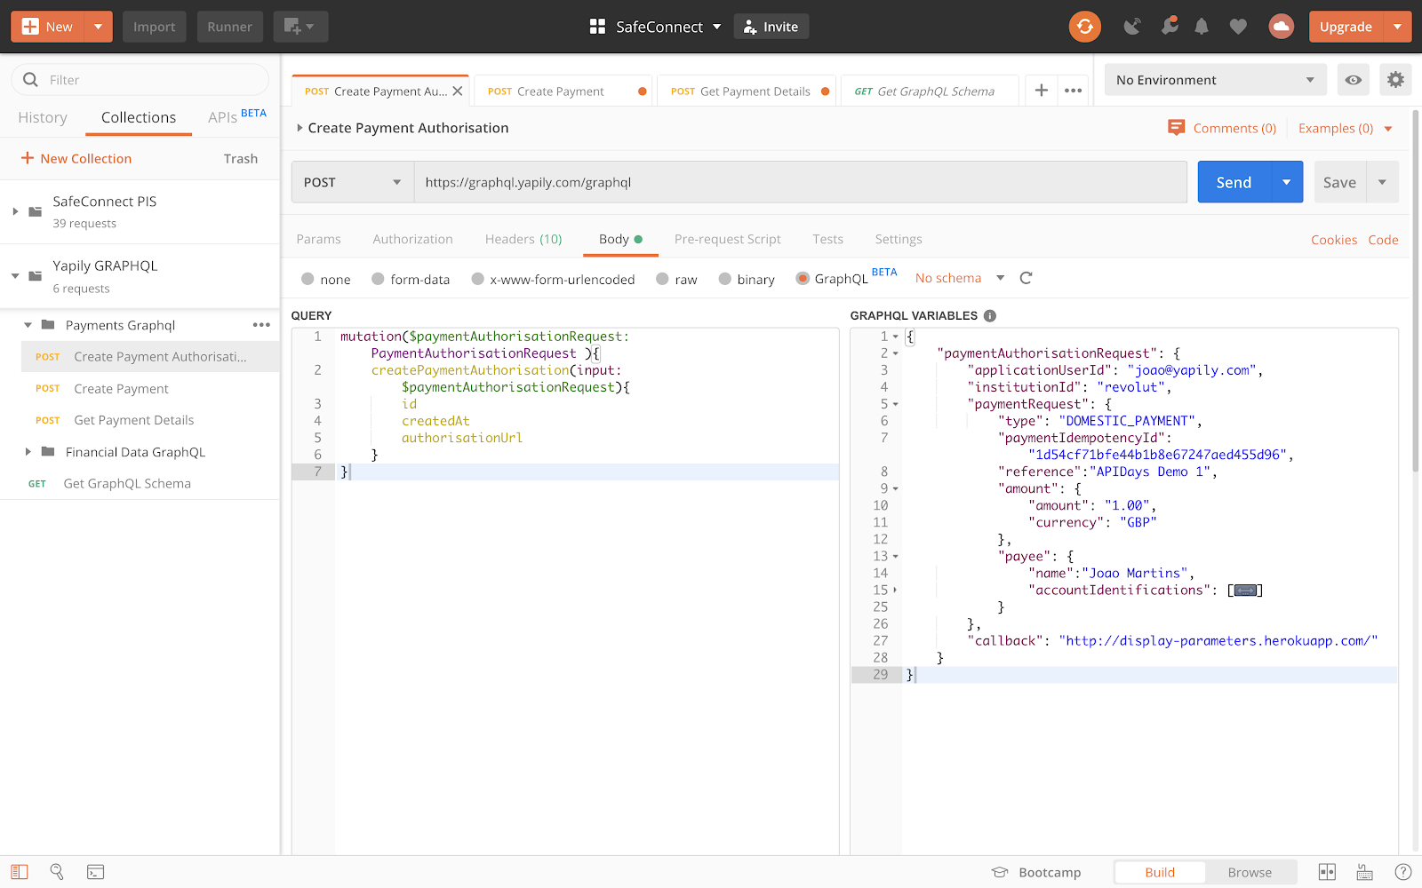This screenshot has height=888, width=1422.
Task: Open the notifications bell icon
Action: [1202, 27]
